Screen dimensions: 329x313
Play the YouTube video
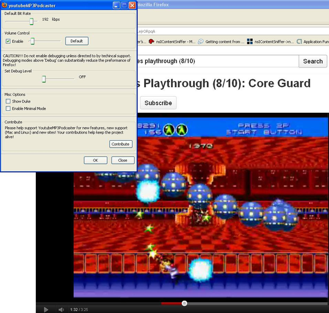pyautogui.click(x=46, y=309)
